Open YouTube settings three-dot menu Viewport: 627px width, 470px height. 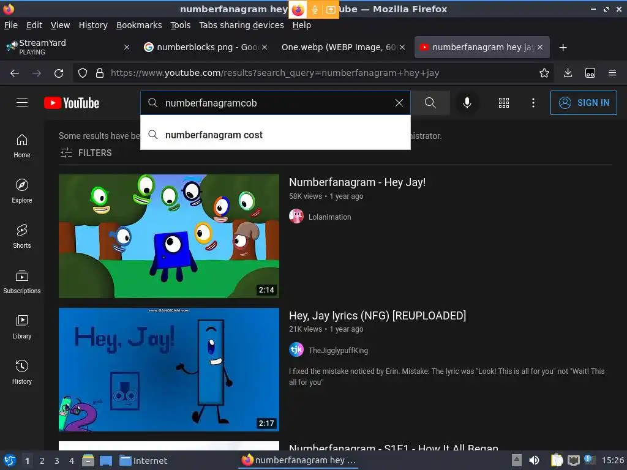point(533,103)
